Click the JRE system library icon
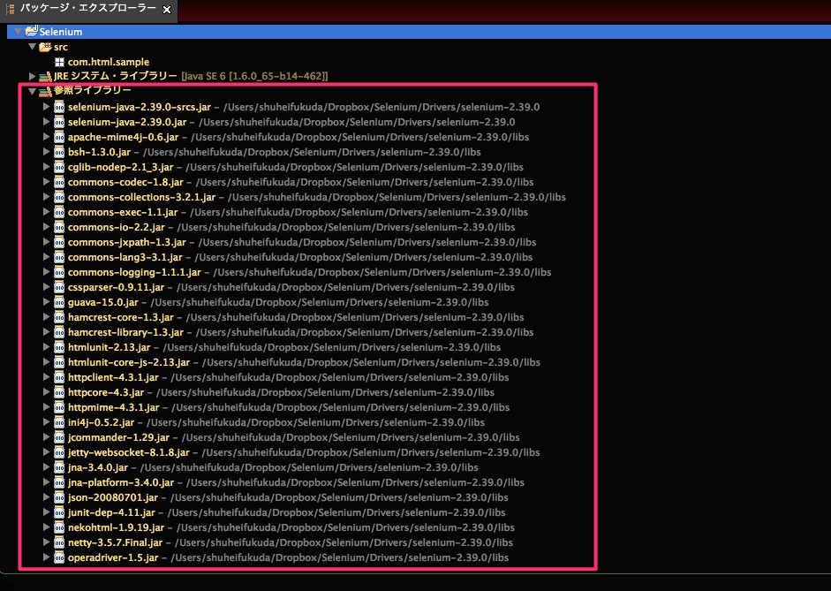 click(x=46, y=77)
